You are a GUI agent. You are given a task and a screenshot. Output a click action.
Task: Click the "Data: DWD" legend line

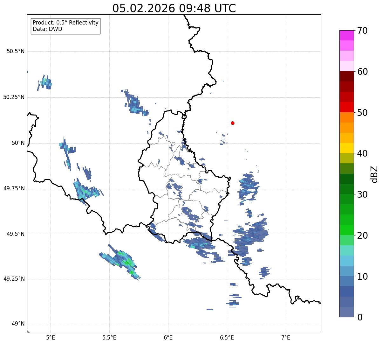(47, 29)
